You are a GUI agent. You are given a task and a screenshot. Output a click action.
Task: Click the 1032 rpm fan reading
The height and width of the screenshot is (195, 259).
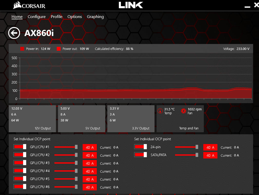[x=195, y=109]
